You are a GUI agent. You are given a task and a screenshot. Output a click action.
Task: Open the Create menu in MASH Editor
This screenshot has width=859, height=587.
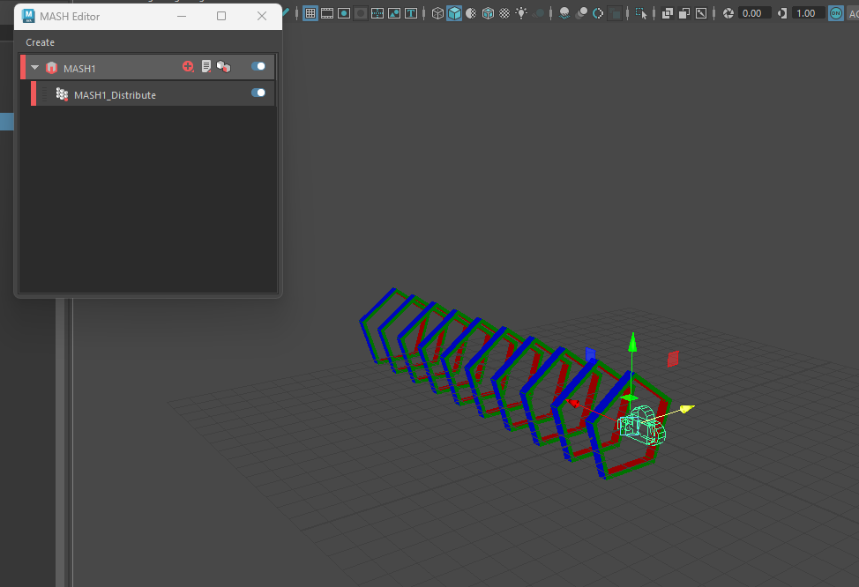[x=40, y=42]
